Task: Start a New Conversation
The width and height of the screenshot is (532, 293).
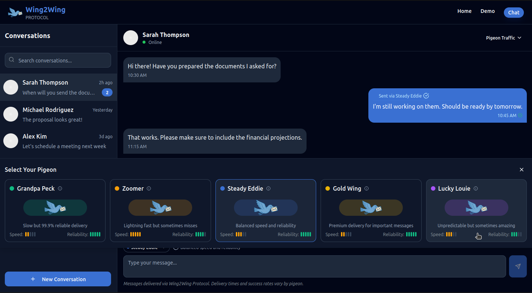Action: pyautogui.click(x=58, y=279)
